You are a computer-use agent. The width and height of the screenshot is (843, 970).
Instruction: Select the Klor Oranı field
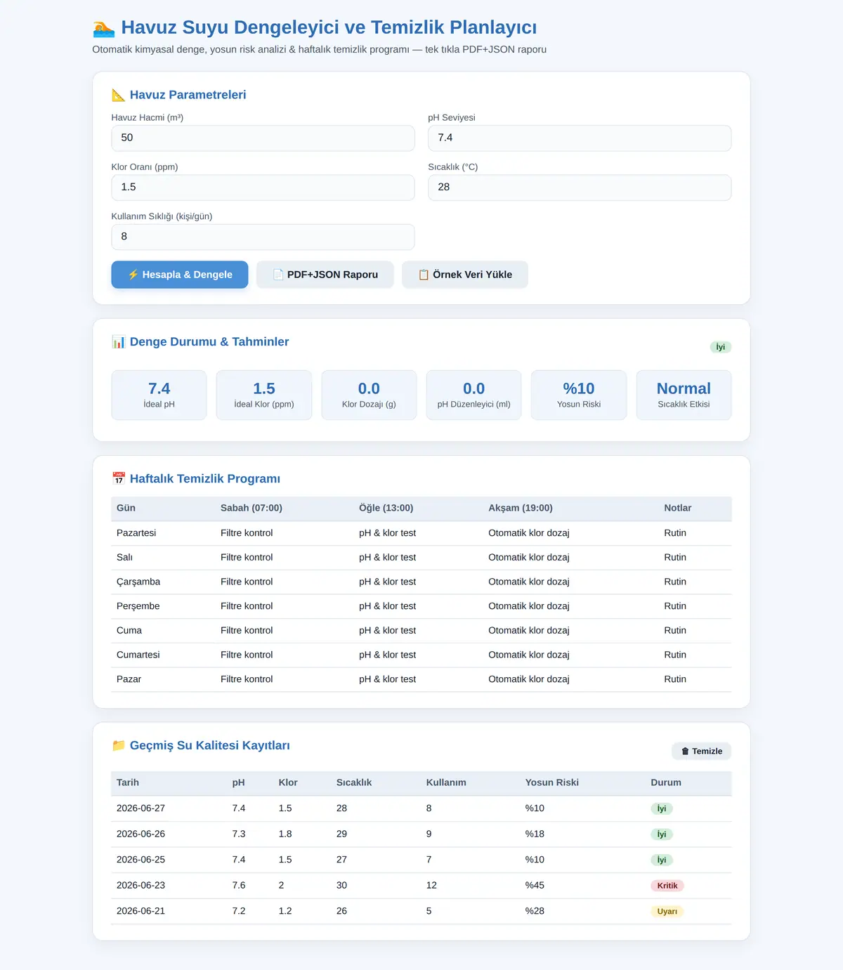click(x=263, y=188)
